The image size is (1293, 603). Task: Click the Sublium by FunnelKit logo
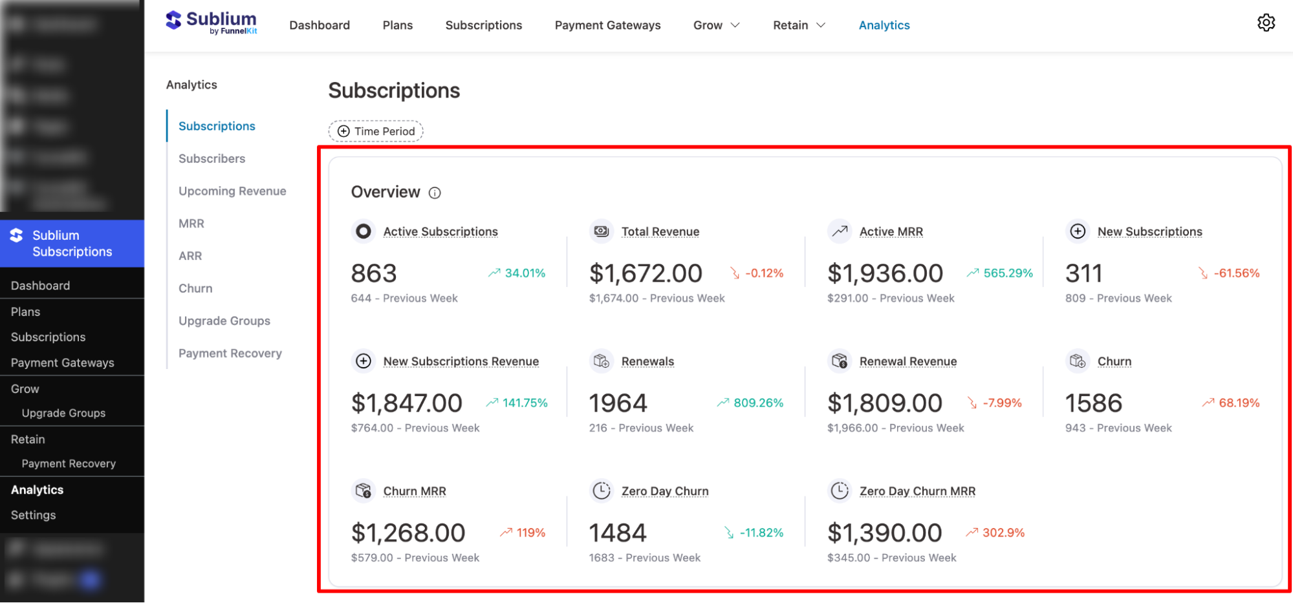pyautogui.click(x=212, y=22)
